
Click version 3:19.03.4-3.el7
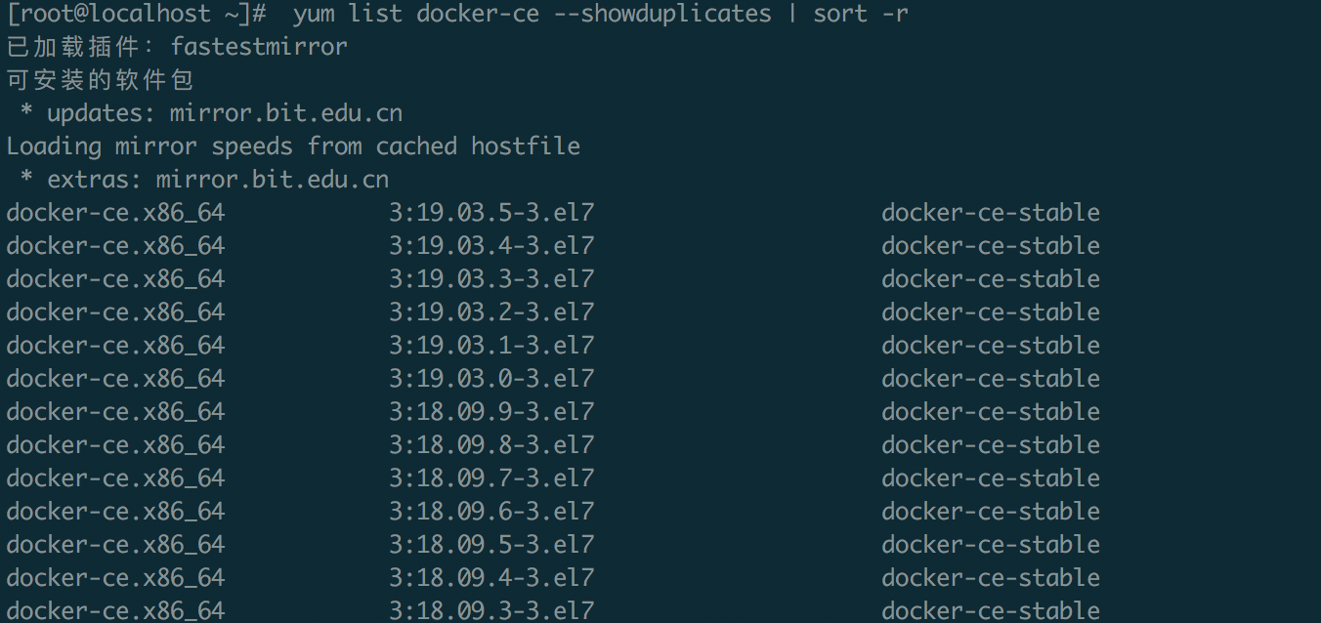491,246
